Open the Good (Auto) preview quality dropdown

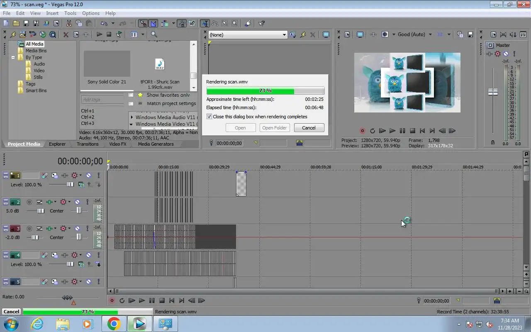(x=430, y=34)
